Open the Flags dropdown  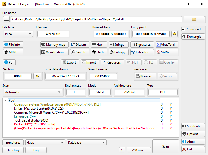click(x=45, y=143)
